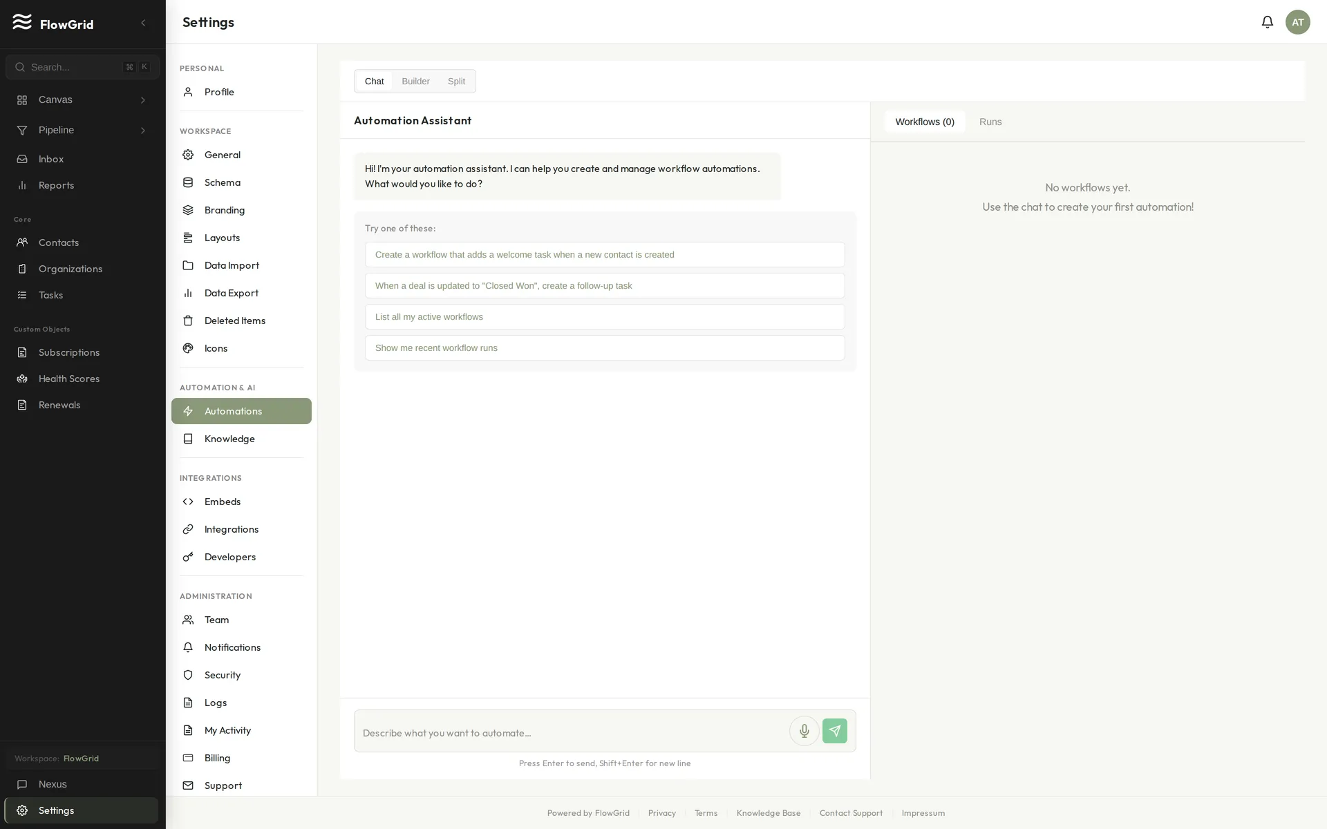The width and height of the screenshot is (1327, 829).
Task: Switch to the Split view tab
Action: click(x=456, y=81)
